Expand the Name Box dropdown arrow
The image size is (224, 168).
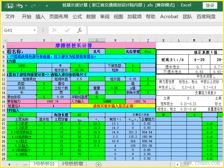tap(34, 30)
